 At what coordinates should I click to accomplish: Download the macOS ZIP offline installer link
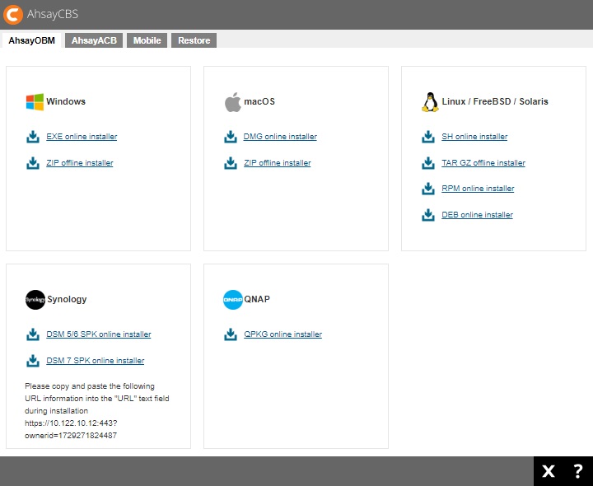278,163
